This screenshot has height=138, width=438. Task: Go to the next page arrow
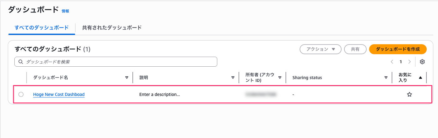point(409,62)
